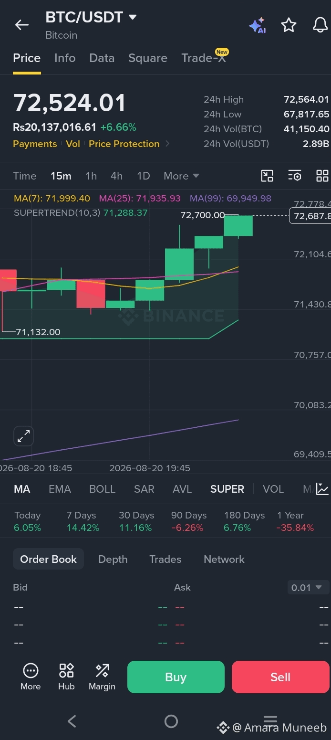
Task: Go back using the top-left arrow
Action: pyautogui.click(x=22, y=25)
